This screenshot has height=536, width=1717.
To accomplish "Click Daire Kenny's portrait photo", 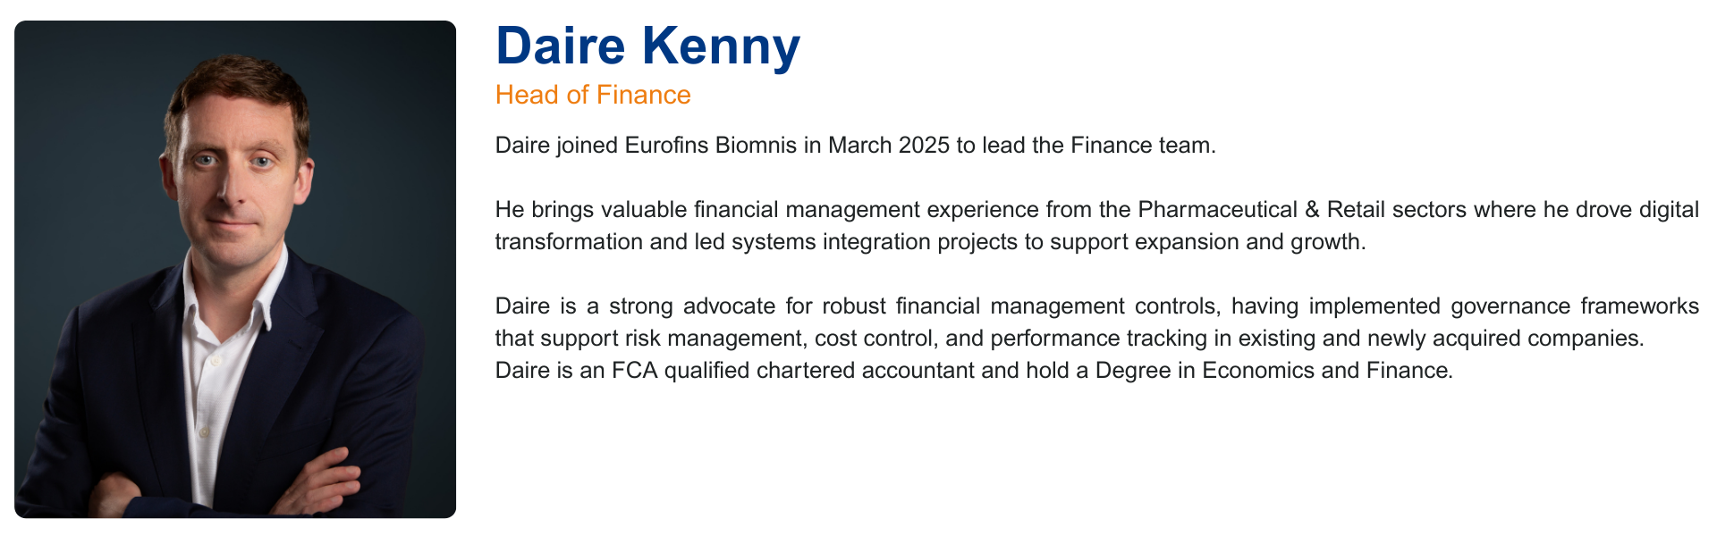I will point(235,269).
